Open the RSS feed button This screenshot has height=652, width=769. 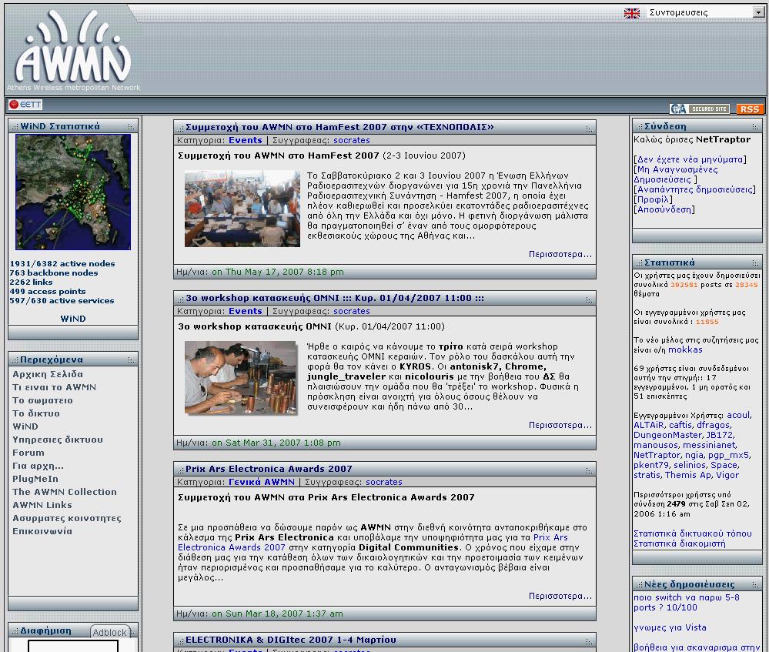tap(750, 109)
